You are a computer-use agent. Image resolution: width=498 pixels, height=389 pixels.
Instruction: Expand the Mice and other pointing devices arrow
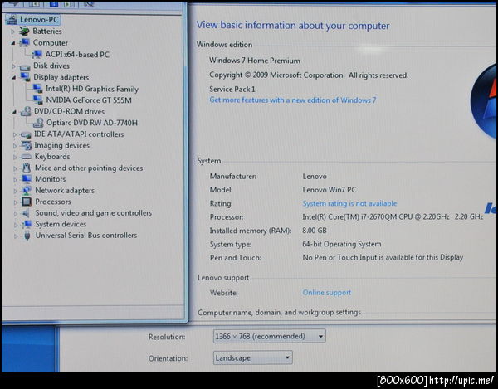coord(15,168)
